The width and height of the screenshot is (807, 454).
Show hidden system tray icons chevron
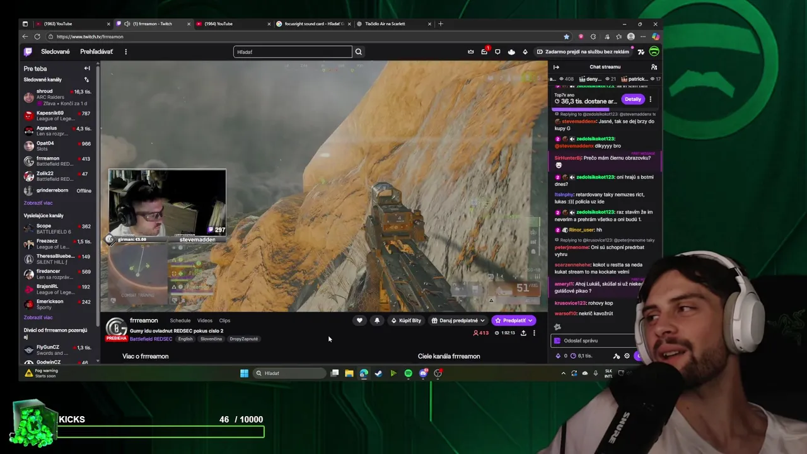coord(564,373)
